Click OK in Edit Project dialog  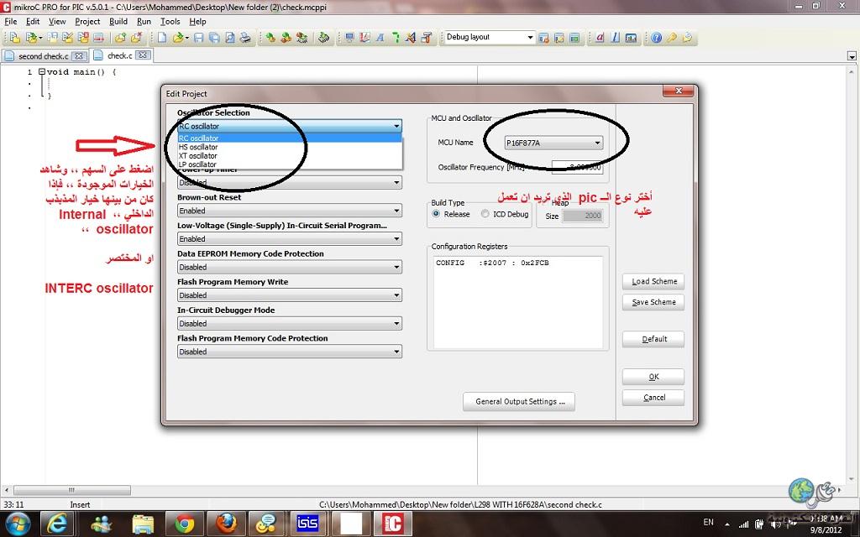click(x=653, y=377)
